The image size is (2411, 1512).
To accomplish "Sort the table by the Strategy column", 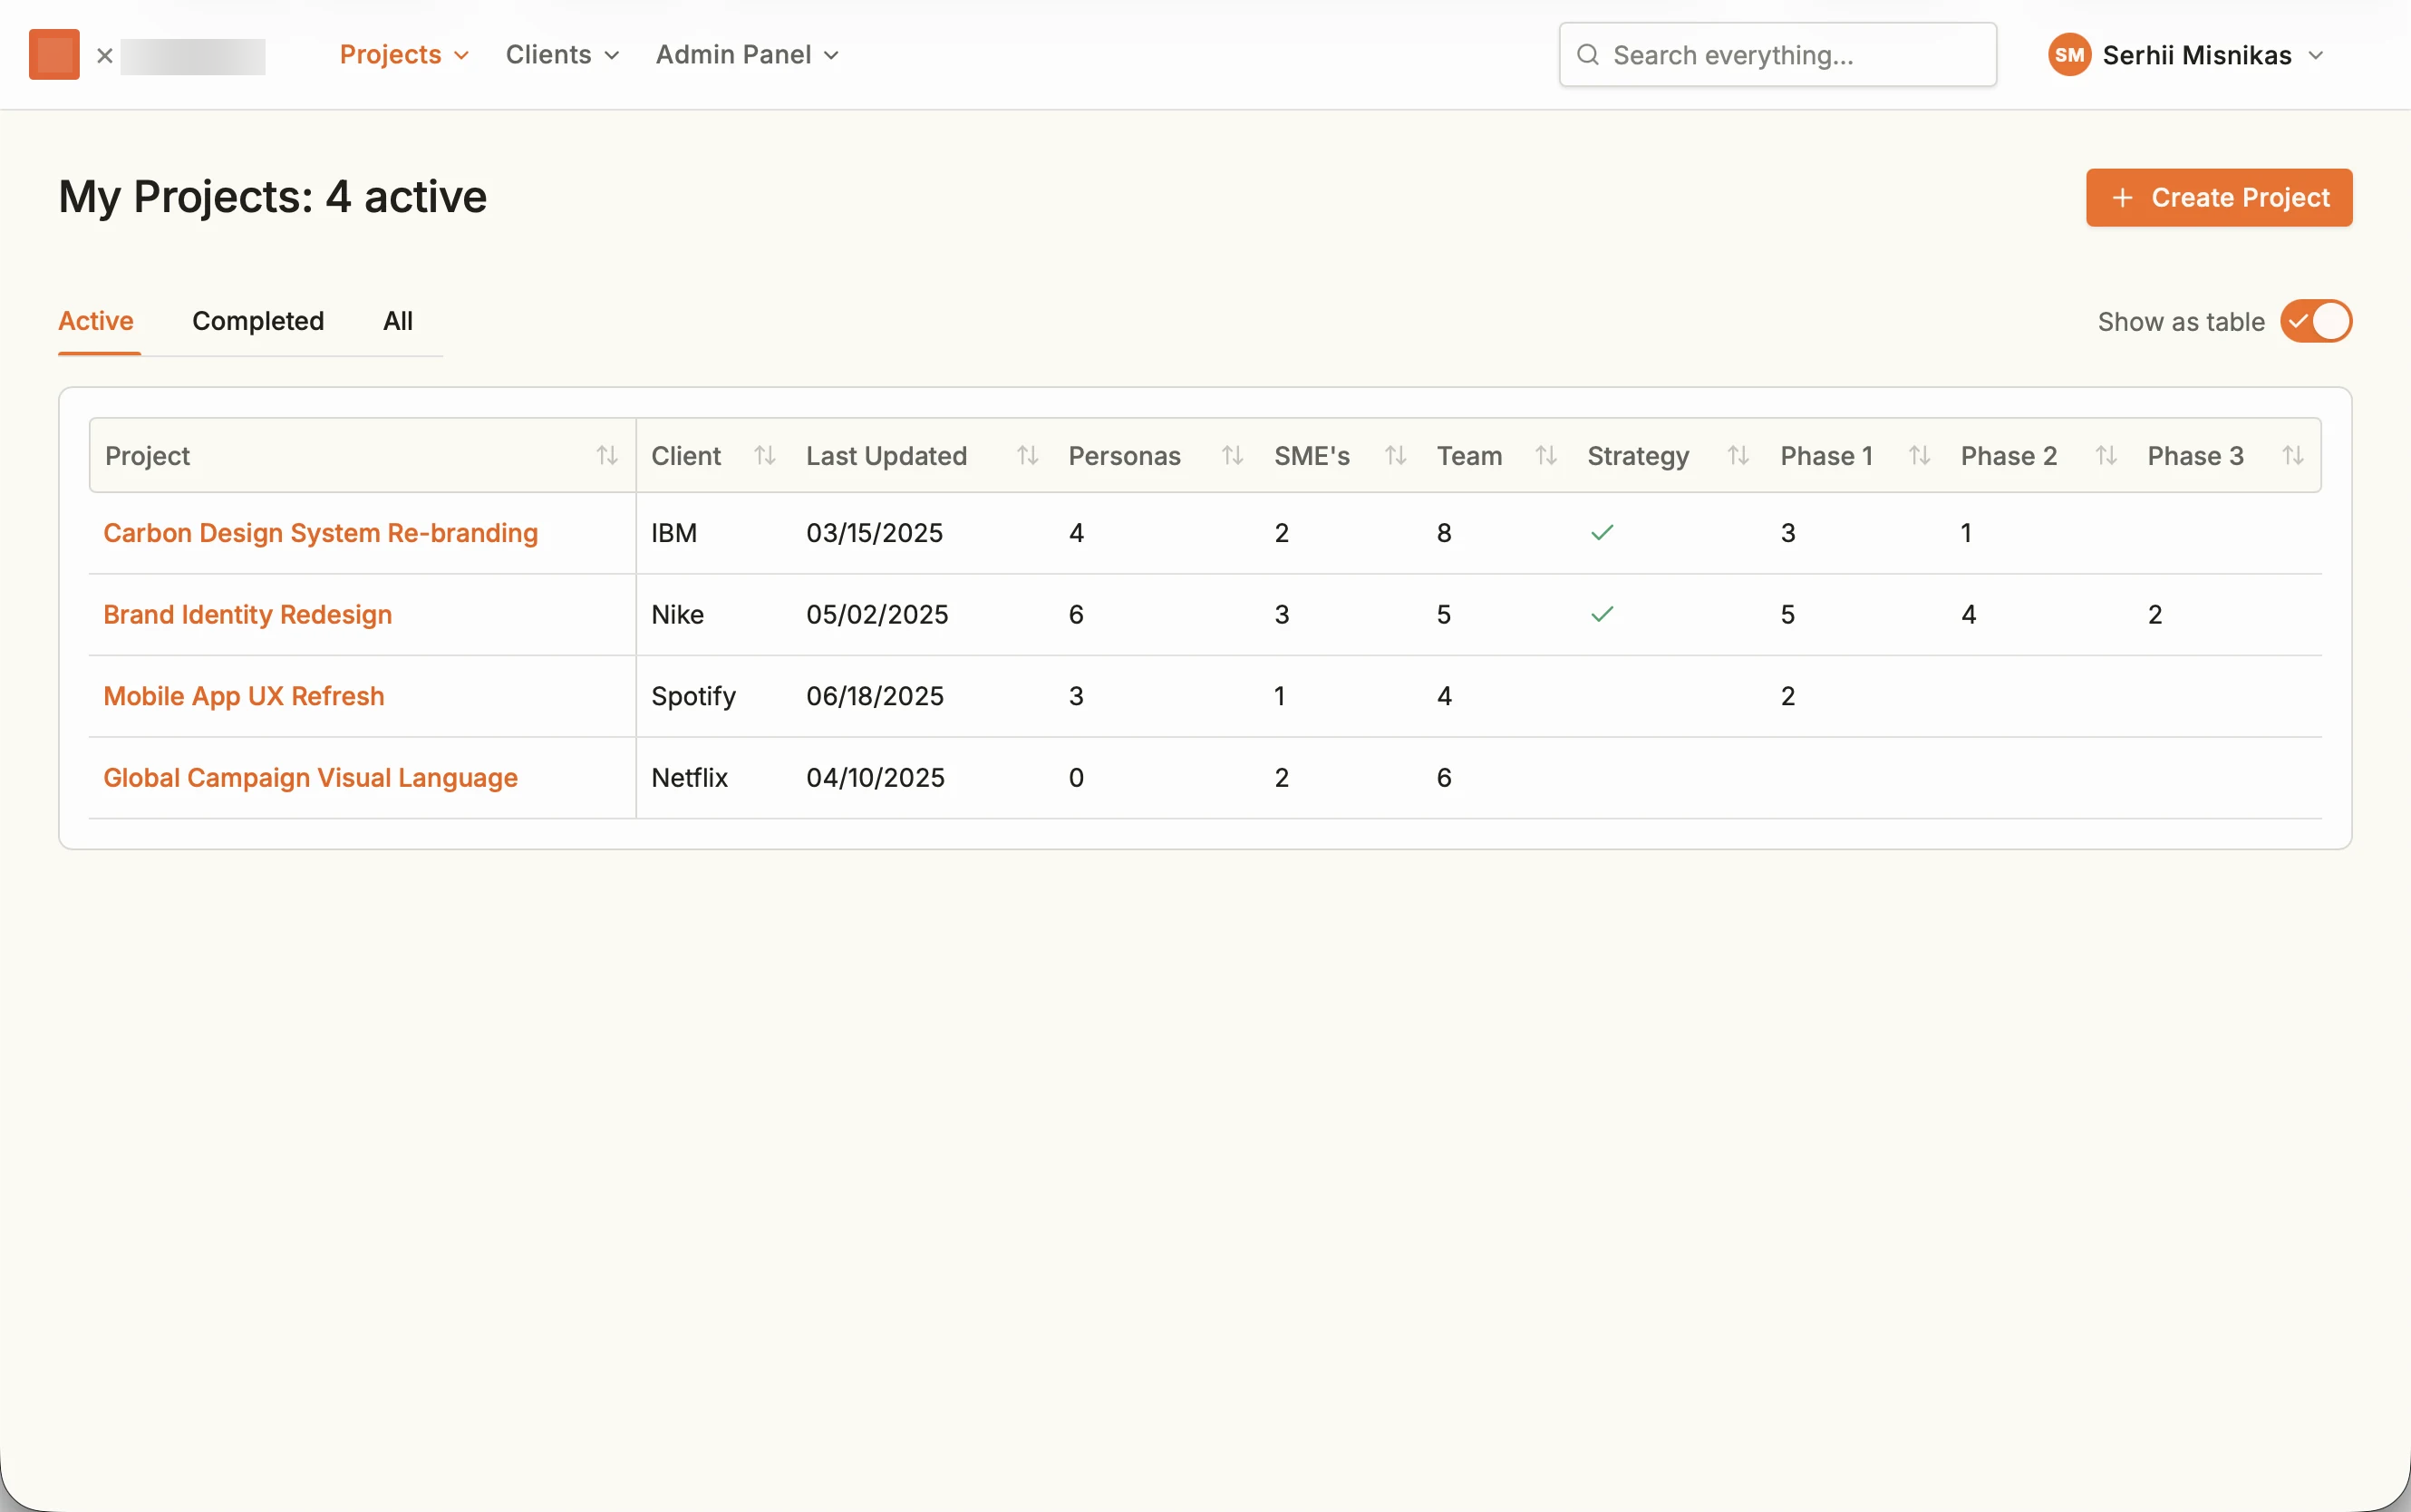I will point(1738,456).
